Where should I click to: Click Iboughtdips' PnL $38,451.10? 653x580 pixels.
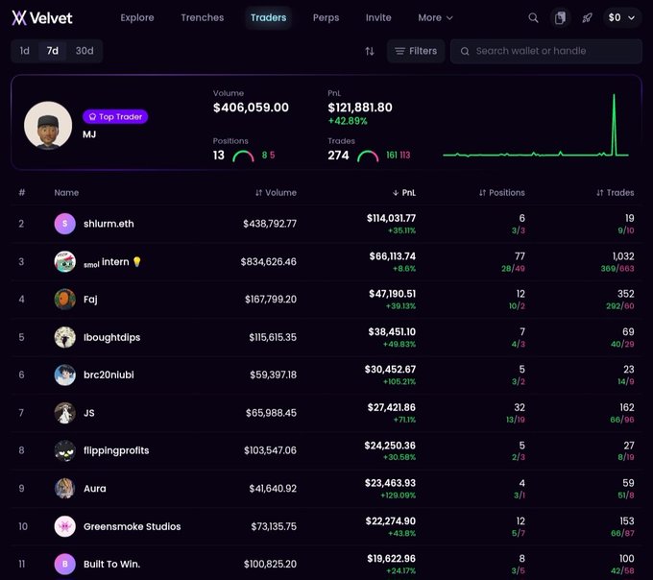392,332
